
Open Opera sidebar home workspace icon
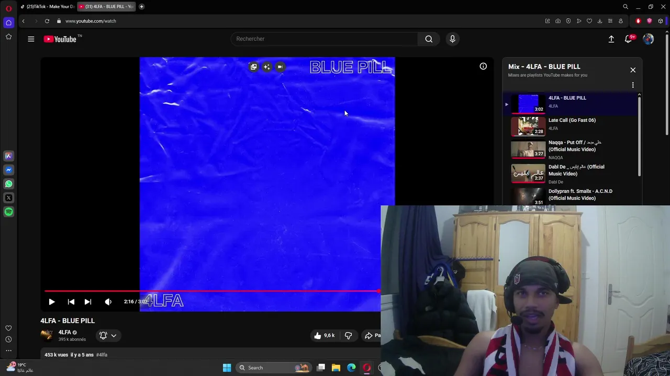(x=8, y=22)
